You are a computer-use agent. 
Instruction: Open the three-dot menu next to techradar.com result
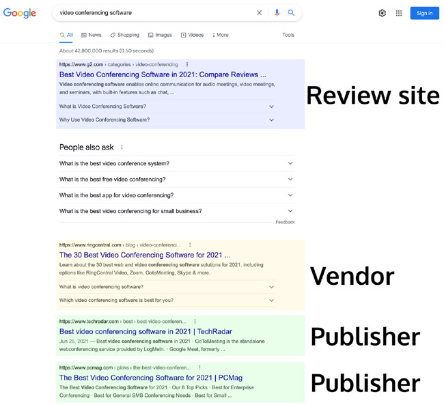coord(195,322)
